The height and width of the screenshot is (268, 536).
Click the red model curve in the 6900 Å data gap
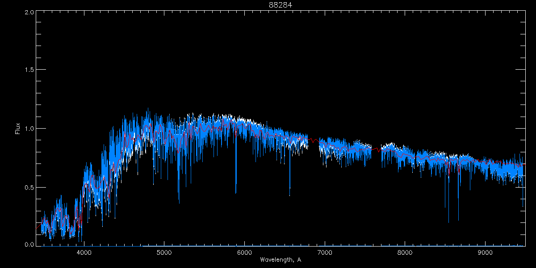coord(314,140)
